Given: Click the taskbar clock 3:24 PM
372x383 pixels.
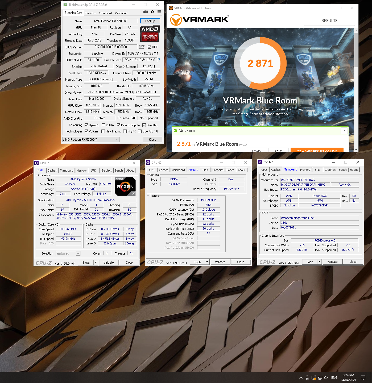Looking at the screenshot, I should [348, 375].
